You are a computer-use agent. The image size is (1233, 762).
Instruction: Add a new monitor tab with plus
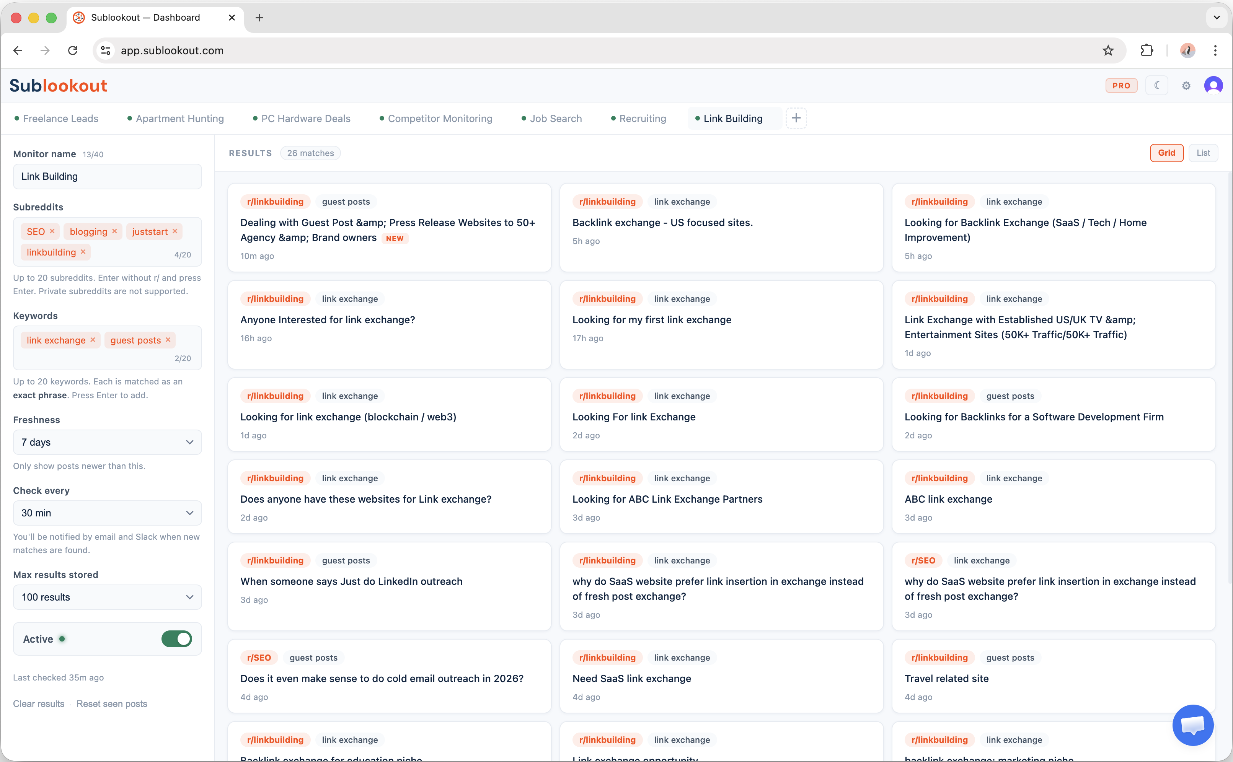(796, 118)
